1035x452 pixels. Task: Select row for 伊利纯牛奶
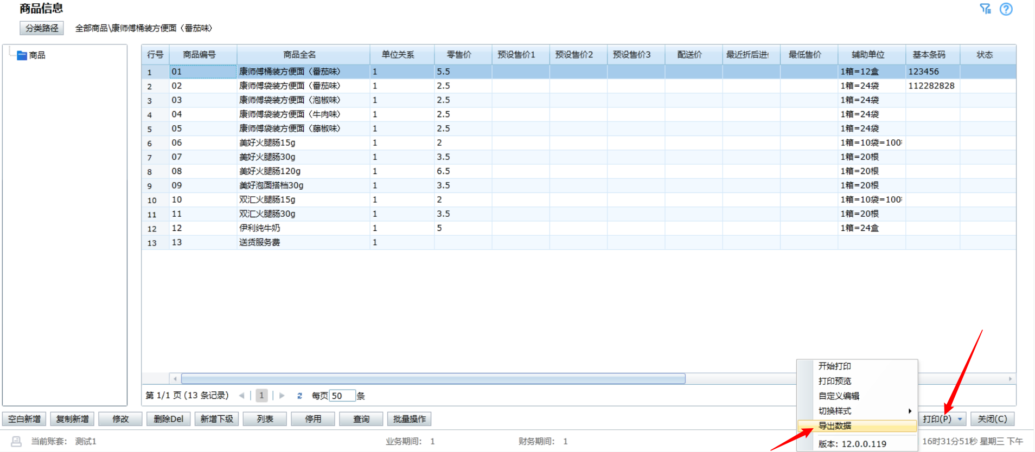[260, 228]
